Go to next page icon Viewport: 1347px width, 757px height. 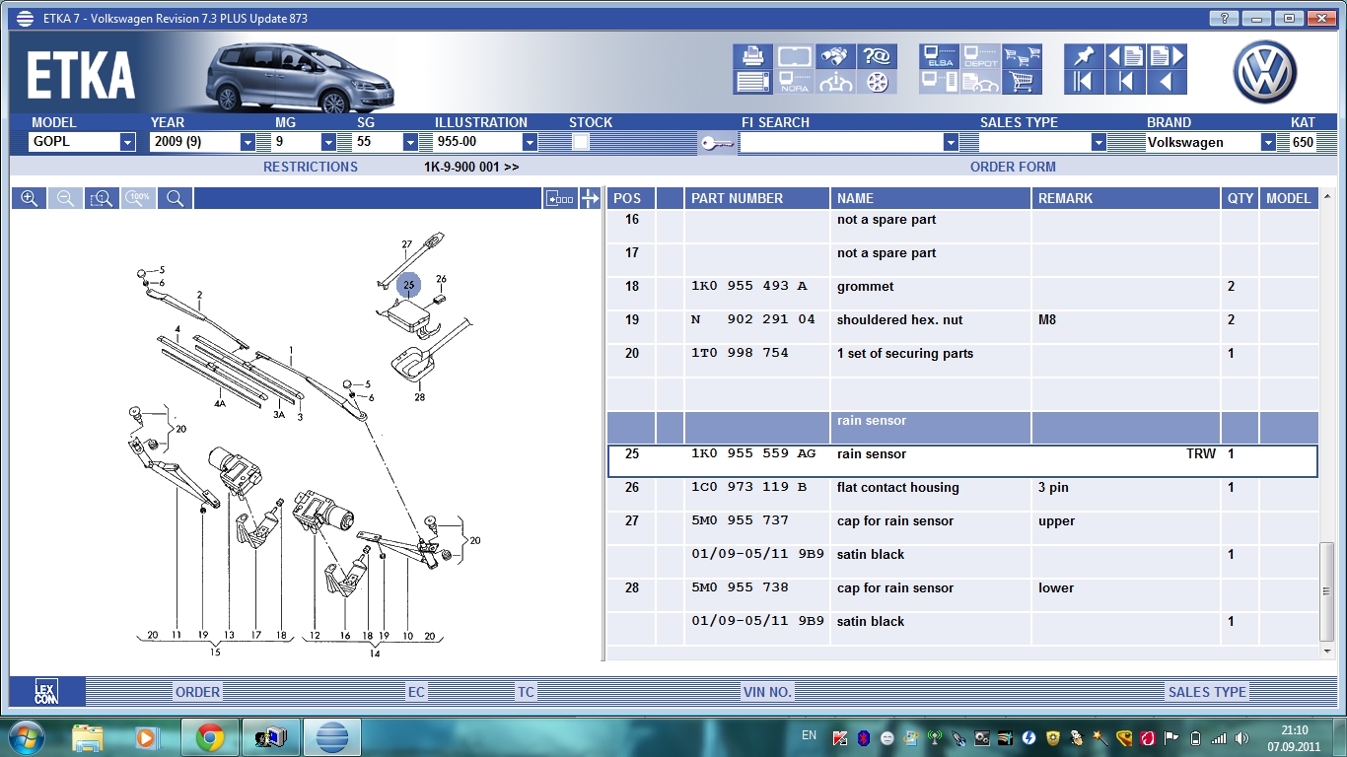coord(1167,56)
